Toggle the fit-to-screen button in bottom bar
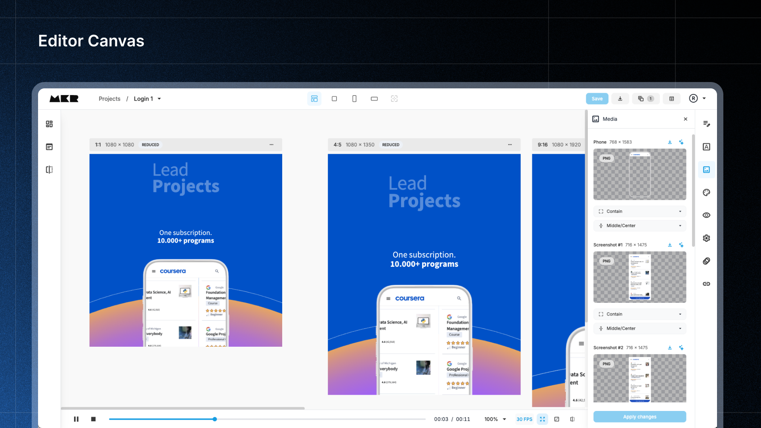The width and height of the screenshot is (761, 428). tap(542, 419)
